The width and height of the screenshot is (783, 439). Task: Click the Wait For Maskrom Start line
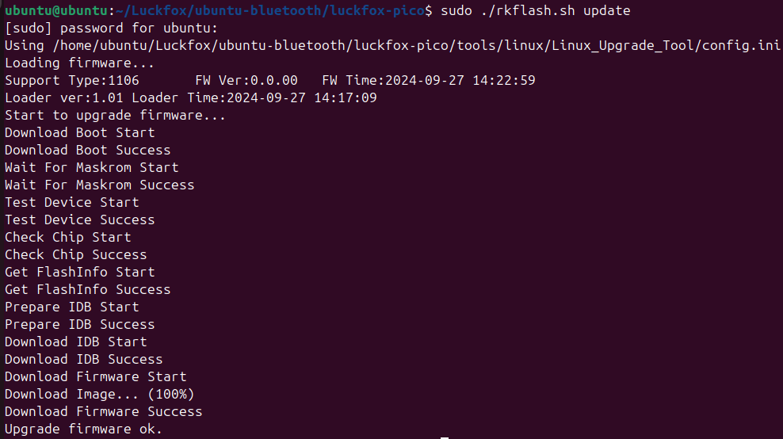91,167
